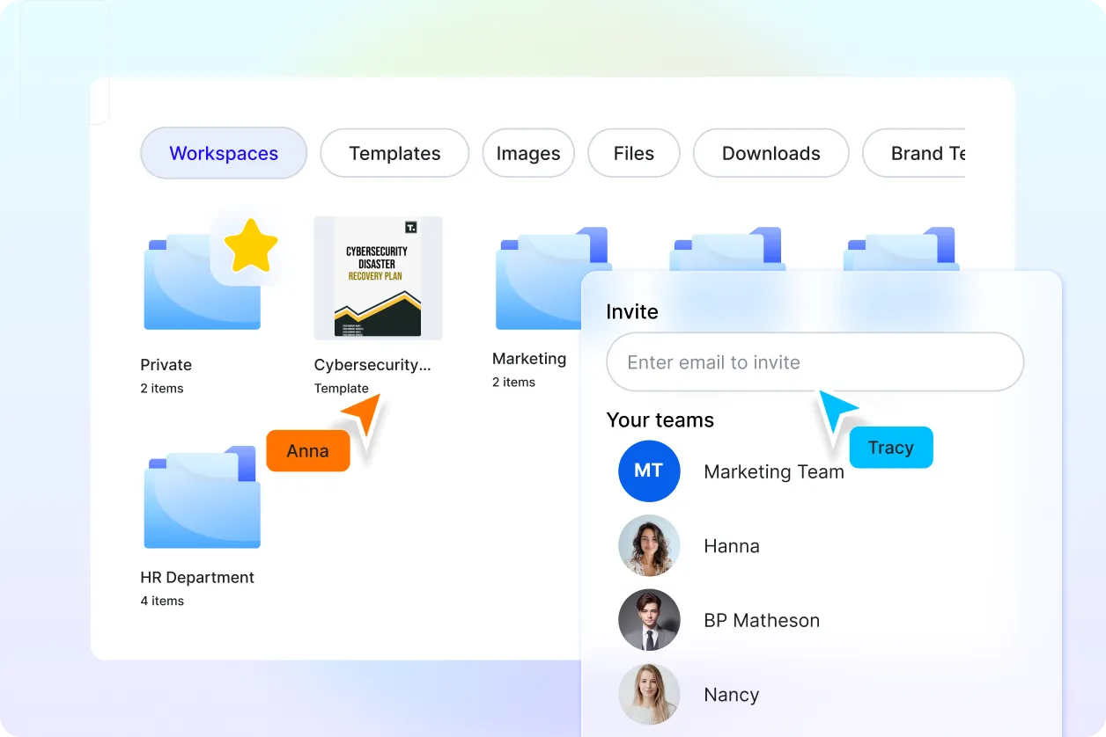Screen dimensions: 1106x737
Task: Click the Enter email to invite field
Action: point(815,362)
